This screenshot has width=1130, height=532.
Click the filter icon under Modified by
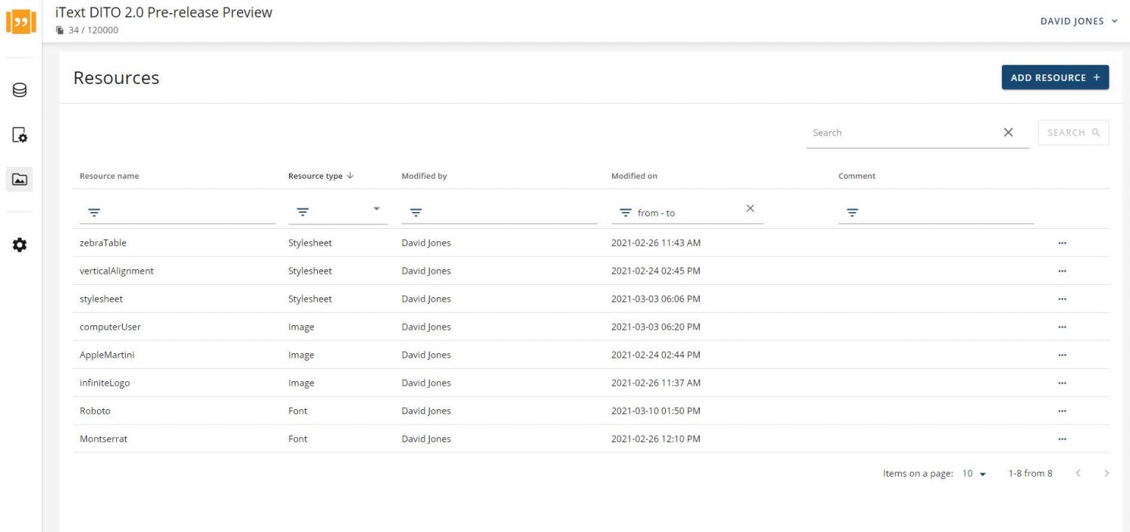416,212
